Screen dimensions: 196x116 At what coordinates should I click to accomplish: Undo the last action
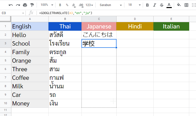coord(11,5)
